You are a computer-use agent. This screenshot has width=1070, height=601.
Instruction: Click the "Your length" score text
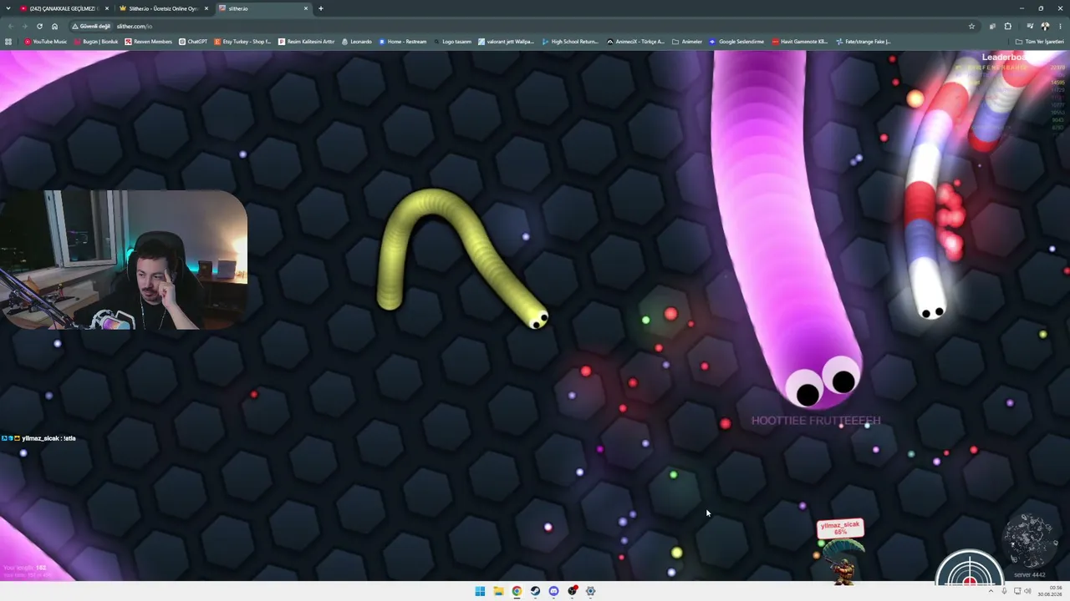click(25, 568)
